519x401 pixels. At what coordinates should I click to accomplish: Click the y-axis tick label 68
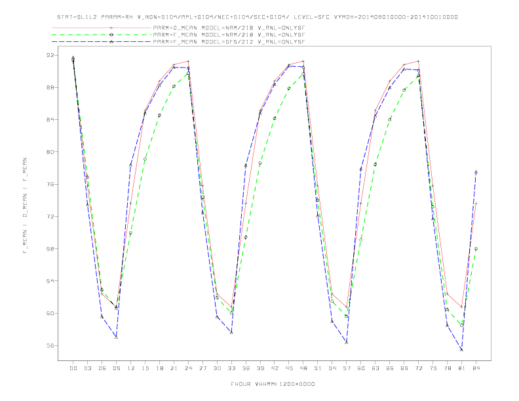50,249
